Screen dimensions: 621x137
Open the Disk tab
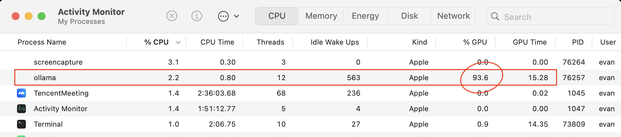coord(410,16)
